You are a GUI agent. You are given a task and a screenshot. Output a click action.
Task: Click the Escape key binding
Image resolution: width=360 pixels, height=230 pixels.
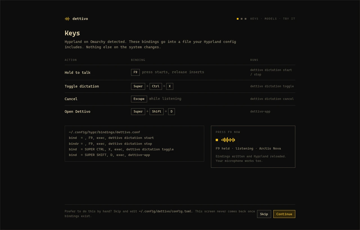(x=139, y=99)
